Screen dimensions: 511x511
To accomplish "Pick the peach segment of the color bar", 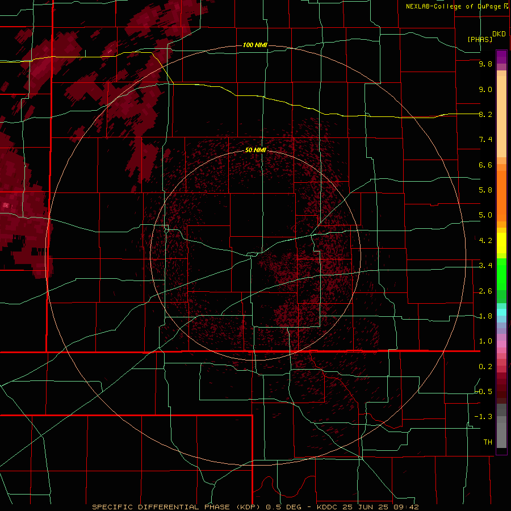I will coord(501,116).
